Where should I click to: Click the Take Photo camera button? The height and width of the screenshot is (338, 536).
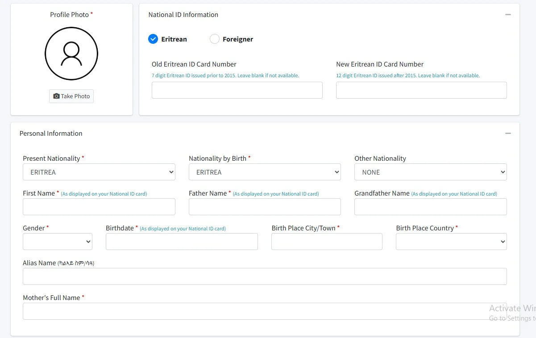click(x=71, y=96)
